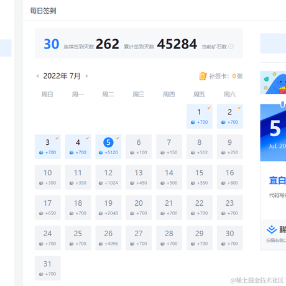Image resolution: width=286 pixels, height=286 pixels.
Task: Select calendar day 22 cell
Action: click(x=200, y=208)
